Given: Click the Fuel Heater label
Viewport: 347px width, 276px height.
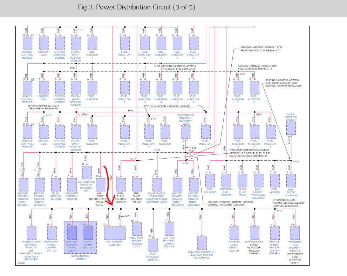Looking at the screenshot, I should pos(275,191).
